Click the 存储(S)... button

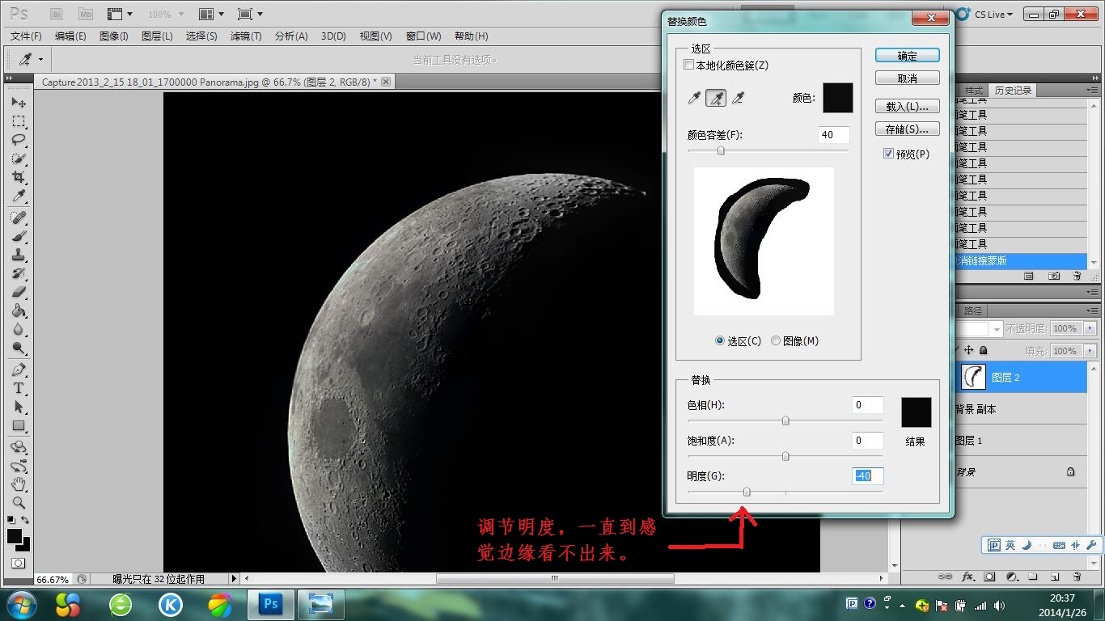click(908, 129)
